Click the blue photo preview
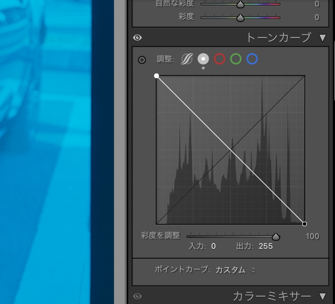Viewport: 335px width, 304px height. coord(57,152)
